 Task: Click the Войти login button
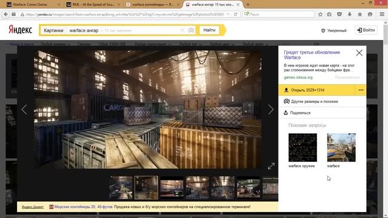366,30
